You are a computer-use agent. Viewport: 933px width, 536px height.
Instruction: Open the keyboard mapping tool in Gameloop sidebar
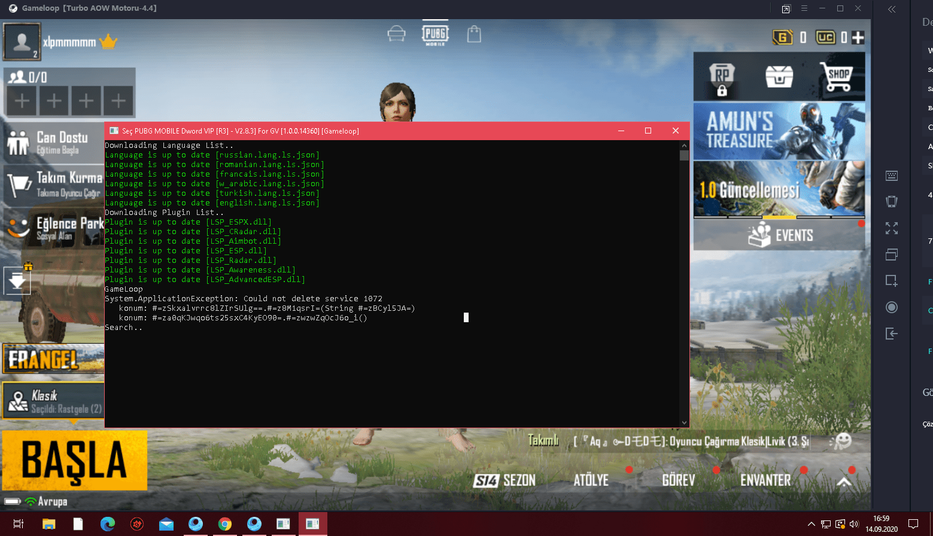(892, 175)
